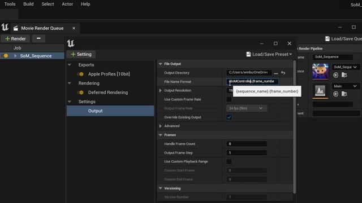Open the Main map asset dropdown
Image resolution: width=362 pixels, height=203 pixels.
click(x=346, y=86)
